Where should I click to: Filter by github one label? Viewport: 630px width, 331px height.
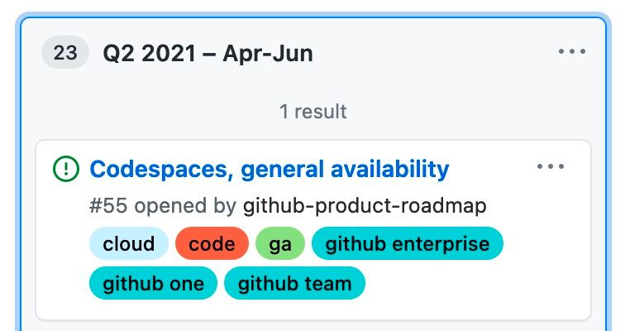coord(153,283)
